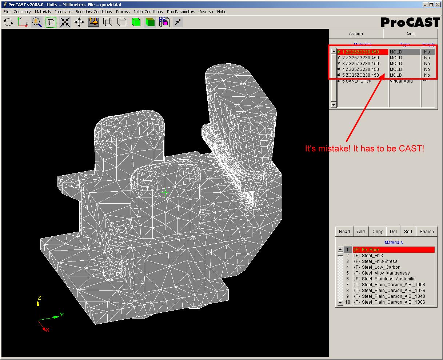Click the dashed green box-select cube icon
443x360 pixels.
pyautogui.click(x=51, y=23)
